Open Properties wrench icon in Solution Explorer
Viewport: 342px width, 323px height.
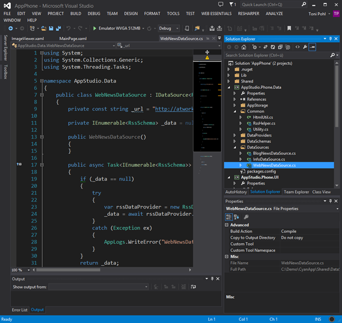click(x=305, y=47)
